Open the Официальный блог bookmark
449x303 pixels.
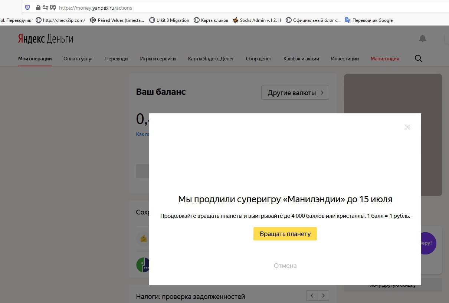point(313,20)
